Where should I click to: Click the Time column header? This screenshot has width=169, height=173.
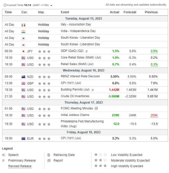click(8, 12)
